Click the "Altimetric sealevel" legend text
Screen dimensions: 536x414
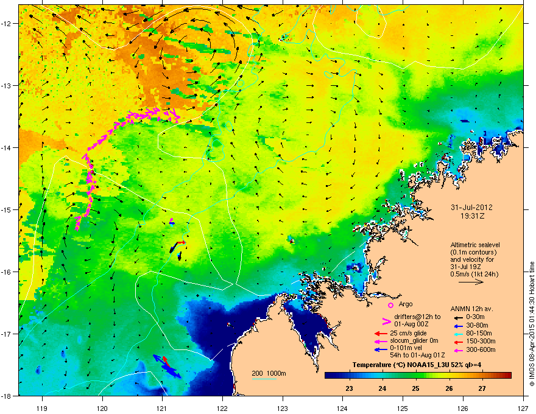475,245
